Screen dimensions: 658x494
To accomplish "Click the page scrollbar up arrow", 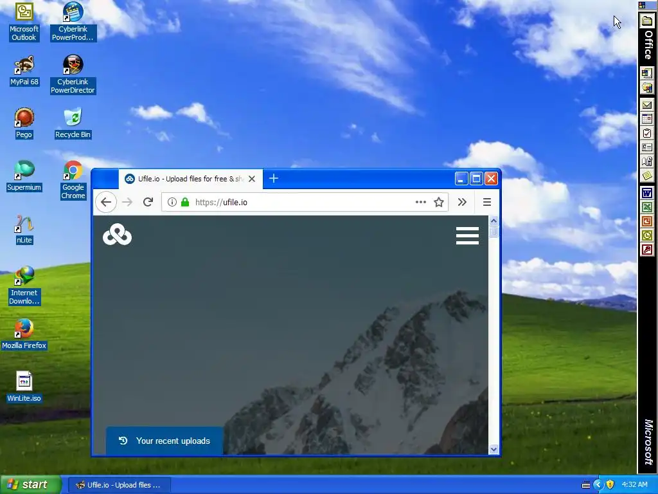I will (493, 221).
